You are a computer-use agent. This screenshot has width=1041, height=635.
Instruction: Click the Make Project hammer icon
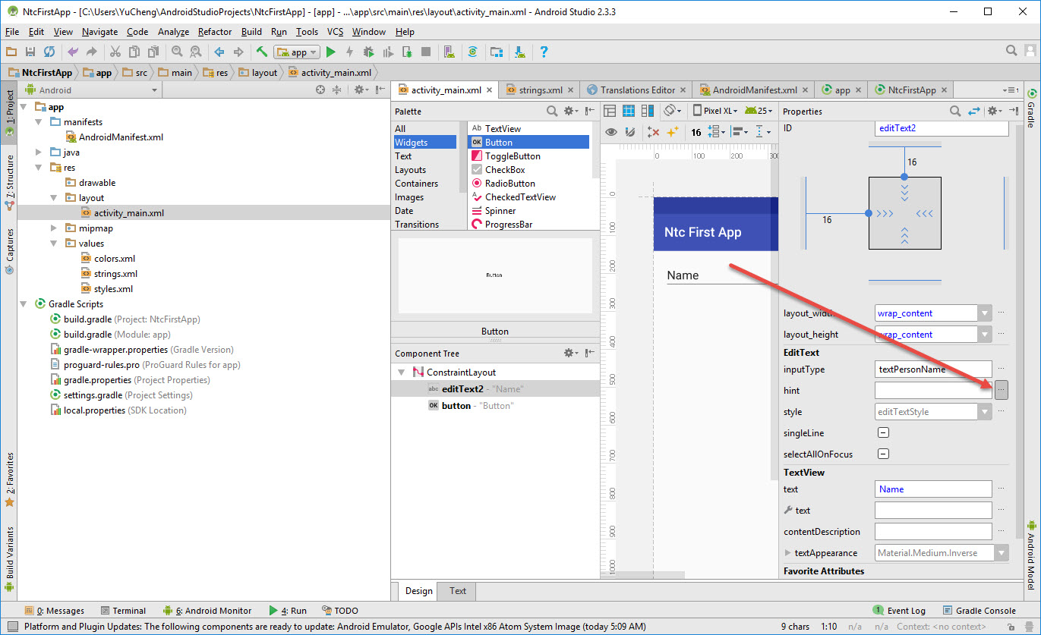(261, 52)
